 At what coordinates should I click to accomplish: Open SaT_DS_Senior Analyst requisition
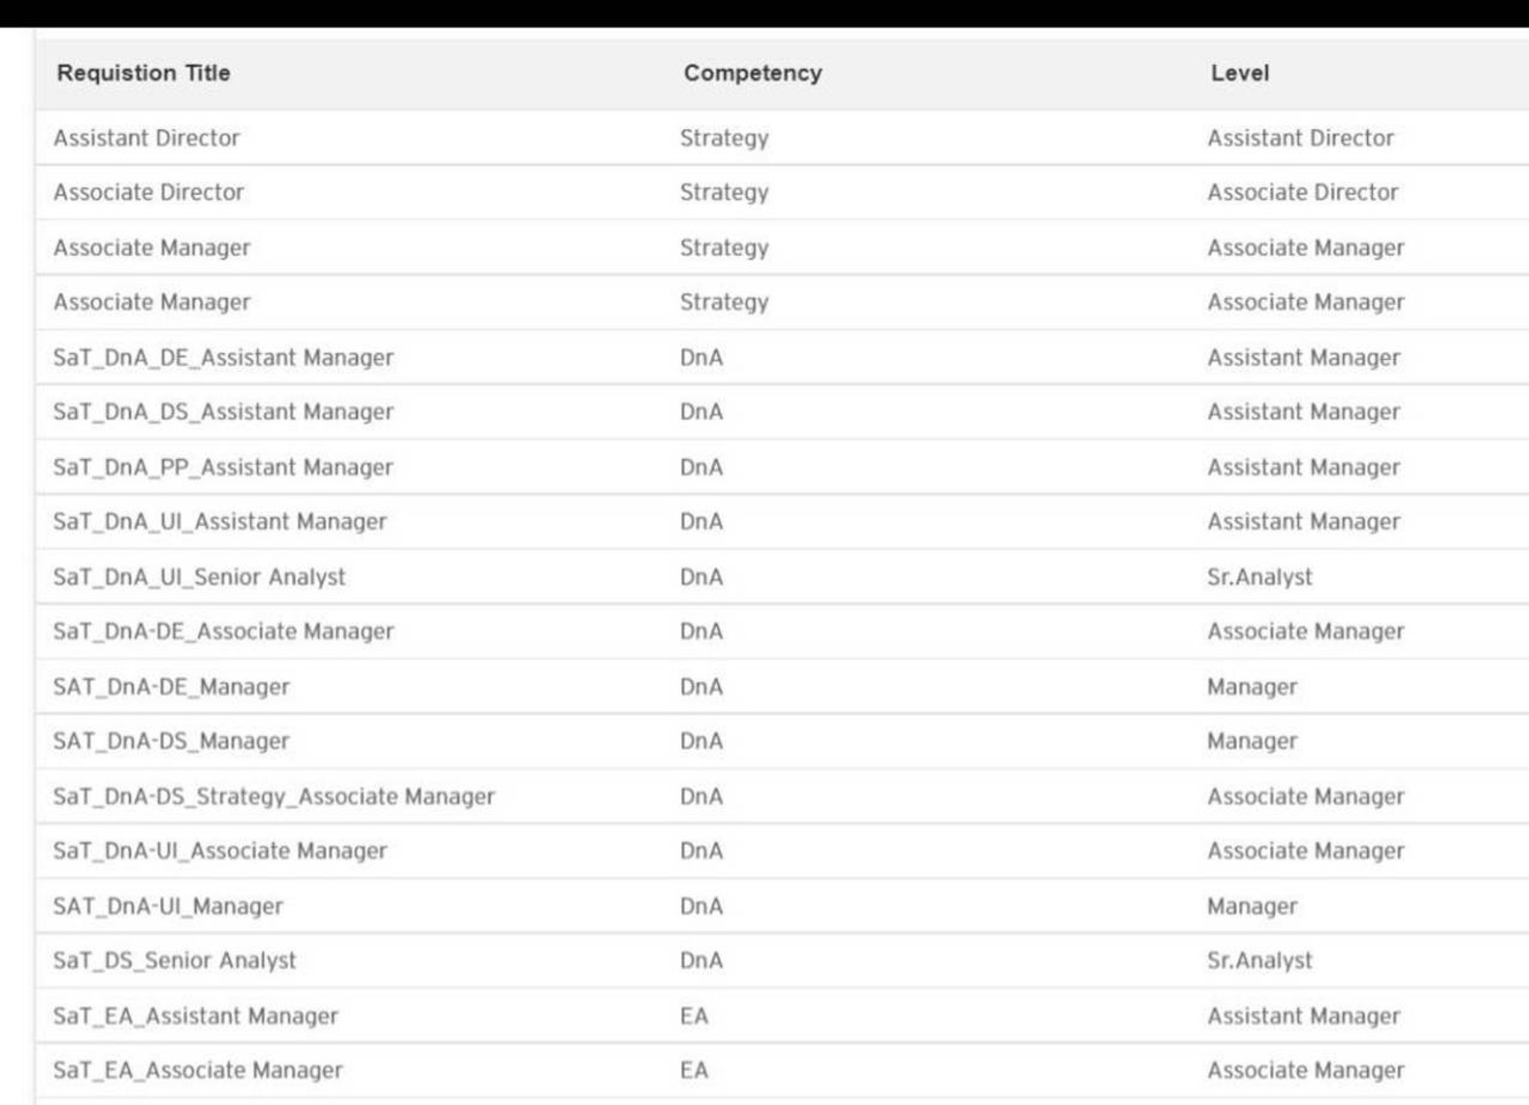(174, 961)
